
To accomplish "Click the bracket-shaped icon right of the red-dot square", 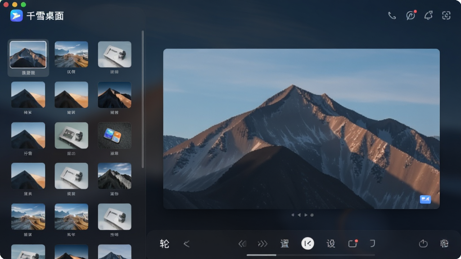I will (x=372, y=243).
